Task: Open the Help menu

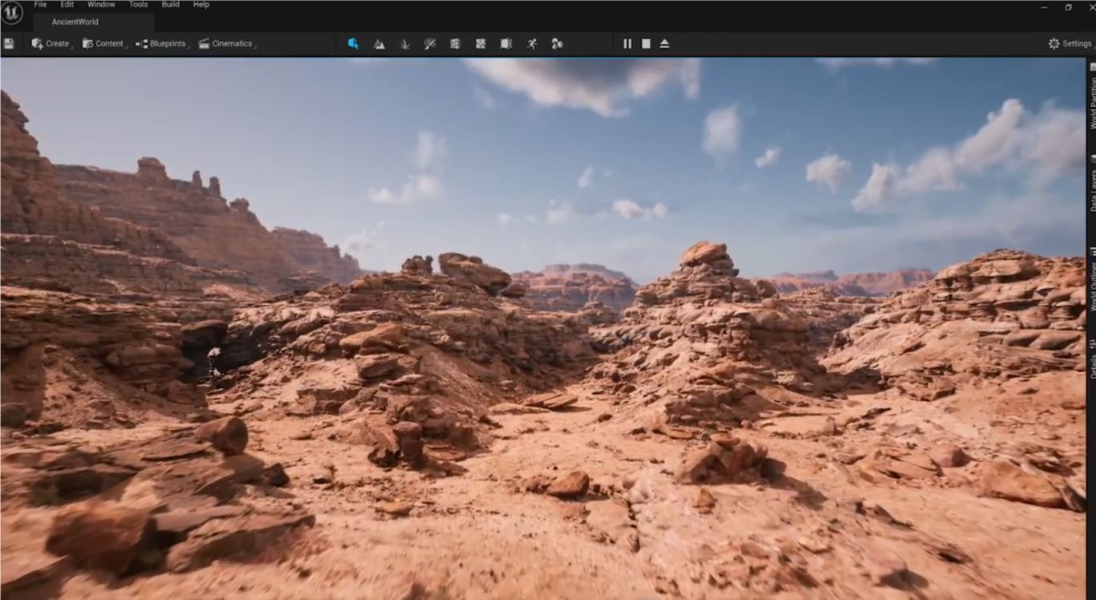Action: [201, 5]
